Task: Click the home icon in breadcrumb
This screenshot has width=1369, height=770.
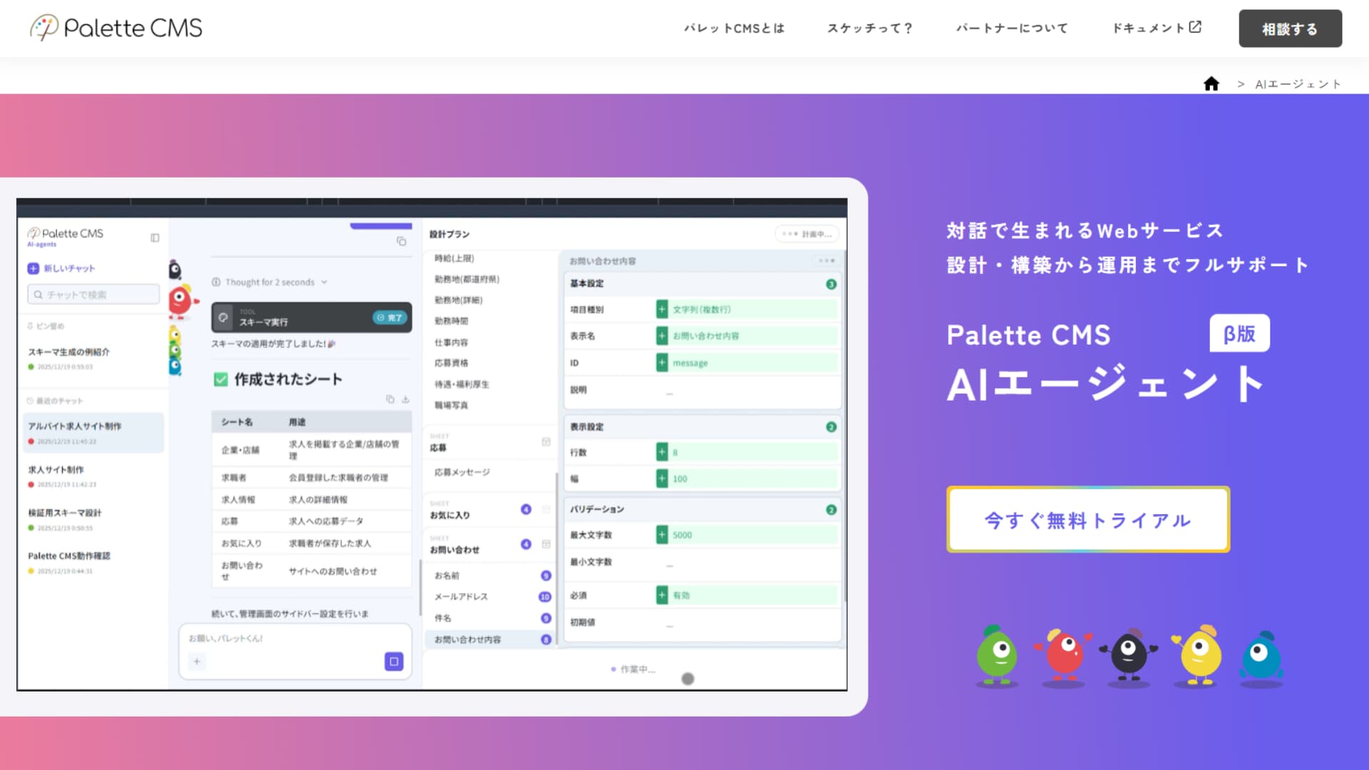Action: (1211, 84)
